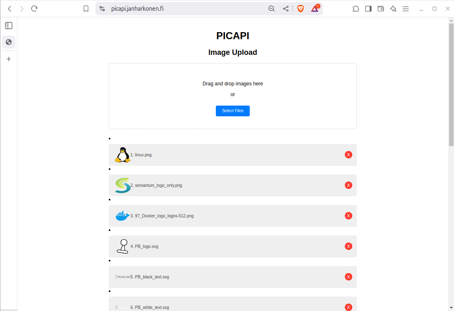The height and width of the screenshot is (311, 454).
Task: Delete the Docker logo file with red X
Action: (x=348, y=216)
